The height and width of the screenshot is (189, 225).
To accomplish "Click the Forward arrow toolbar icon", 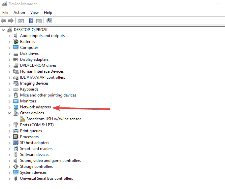I will coord(11,20).
